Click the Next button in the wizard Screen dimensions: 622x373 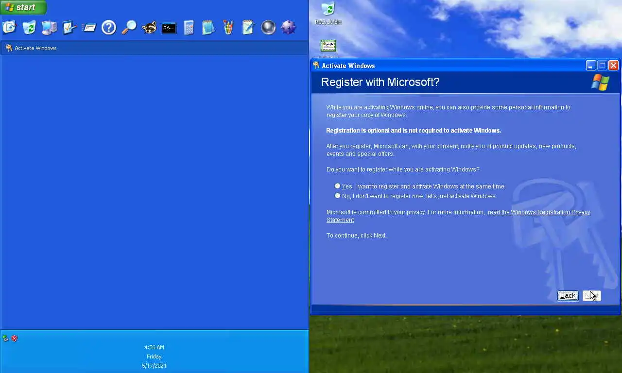click(x=591, y=296)
